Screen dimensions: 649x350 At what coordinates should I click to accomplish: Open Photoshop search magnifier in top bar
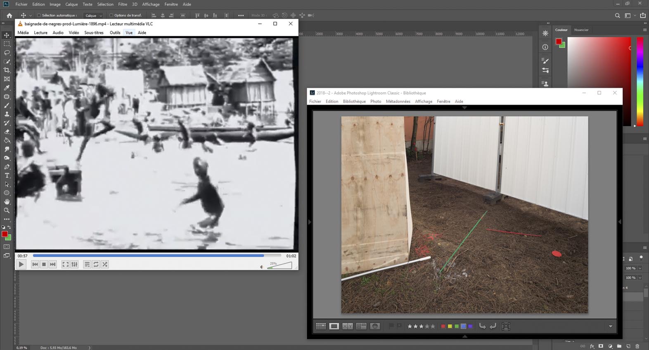(617, 15)
